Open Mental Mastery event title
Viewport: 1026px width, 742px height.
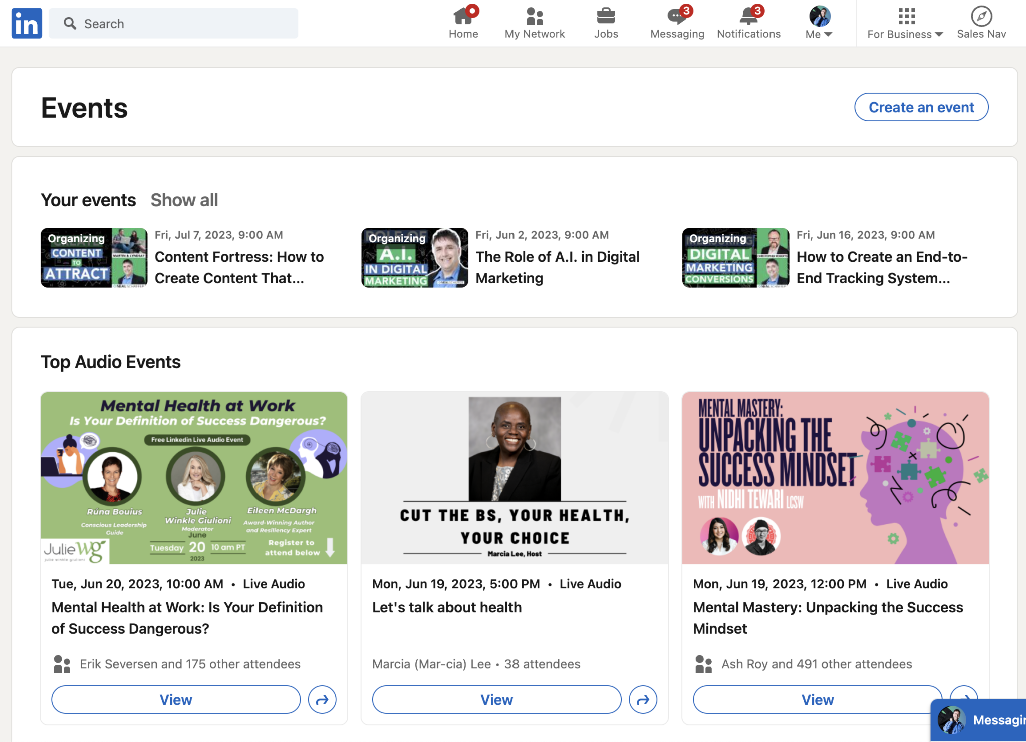[x=828, y=618]
